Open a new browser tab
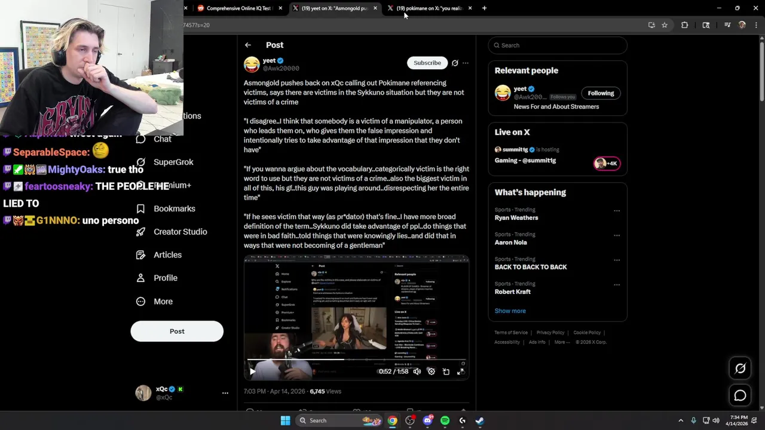Image resolution: width=765 pixels, height=430 pixels. 484,8
